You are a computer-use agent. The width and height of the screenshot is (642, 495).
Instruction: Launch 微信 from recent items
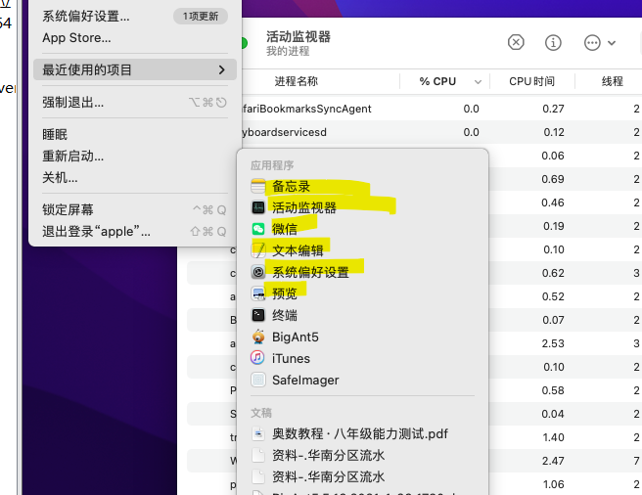coord(362,229)
